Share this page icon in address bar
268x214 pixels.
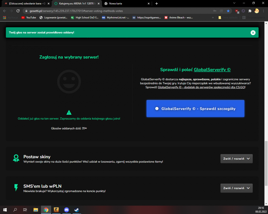[x=222, y=11]
